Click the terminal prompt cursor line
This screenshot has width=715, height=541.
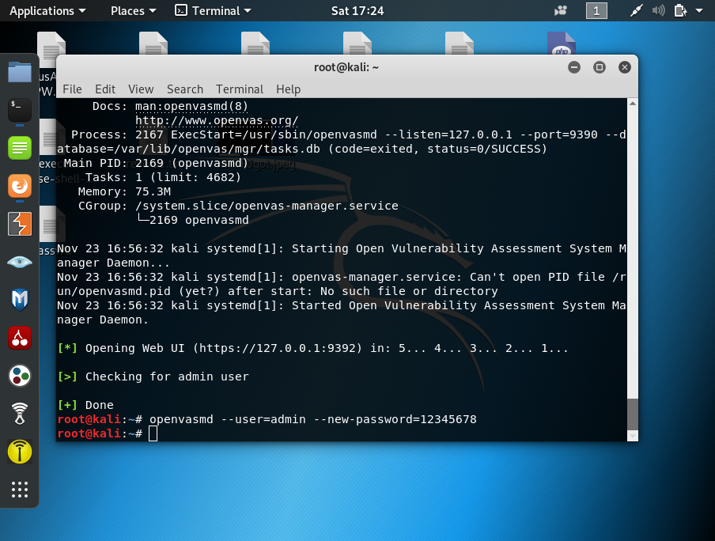pyautogui.click(x=108, y=433)
